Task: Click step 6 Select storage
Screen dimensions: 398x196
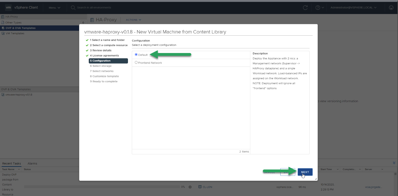Action: [101, 66]
